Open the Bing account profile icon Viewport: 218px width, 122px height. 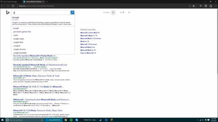coord(113,13)
